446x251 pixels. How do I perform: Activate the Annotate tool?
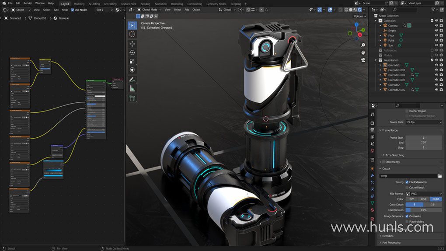pos(132,80)
